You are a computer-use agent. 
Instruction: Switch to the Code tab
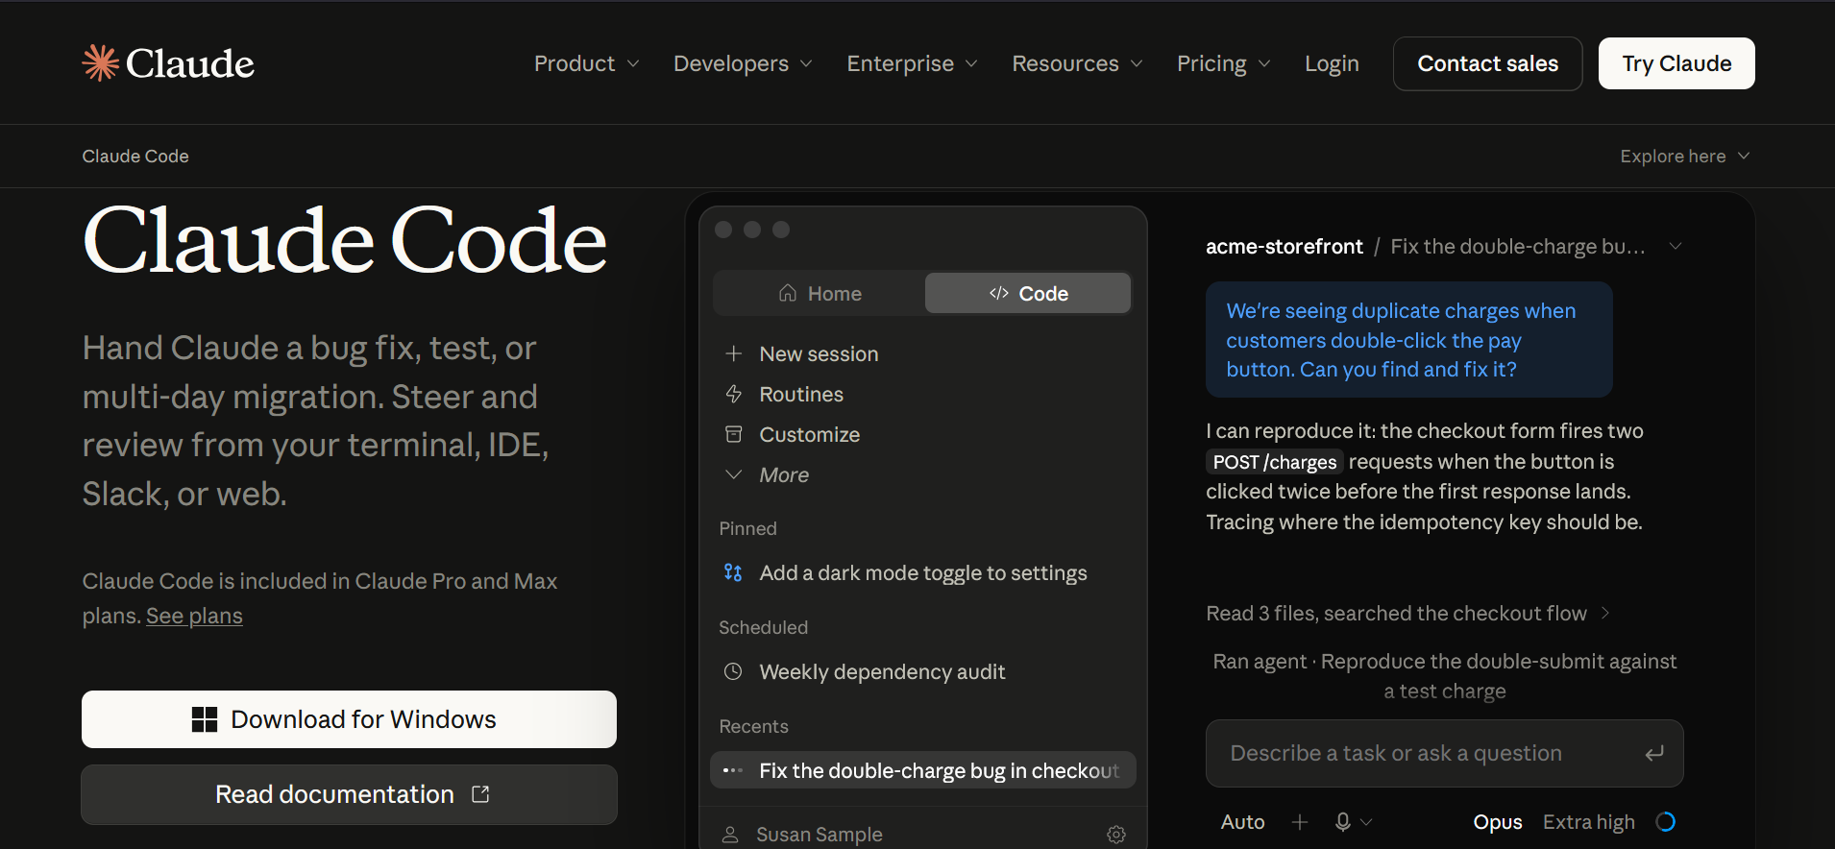click(x=1028, y=293)
